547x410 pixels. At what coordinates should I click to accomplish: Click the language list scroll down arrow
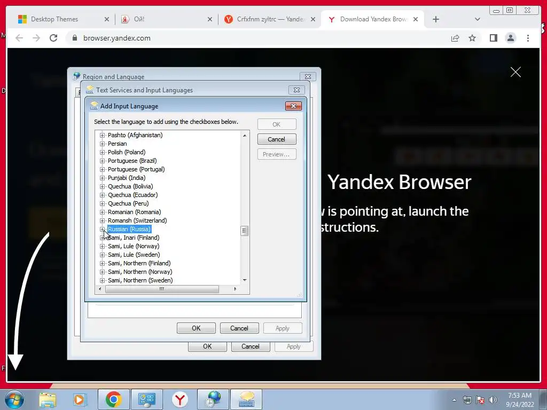(245, 280)
